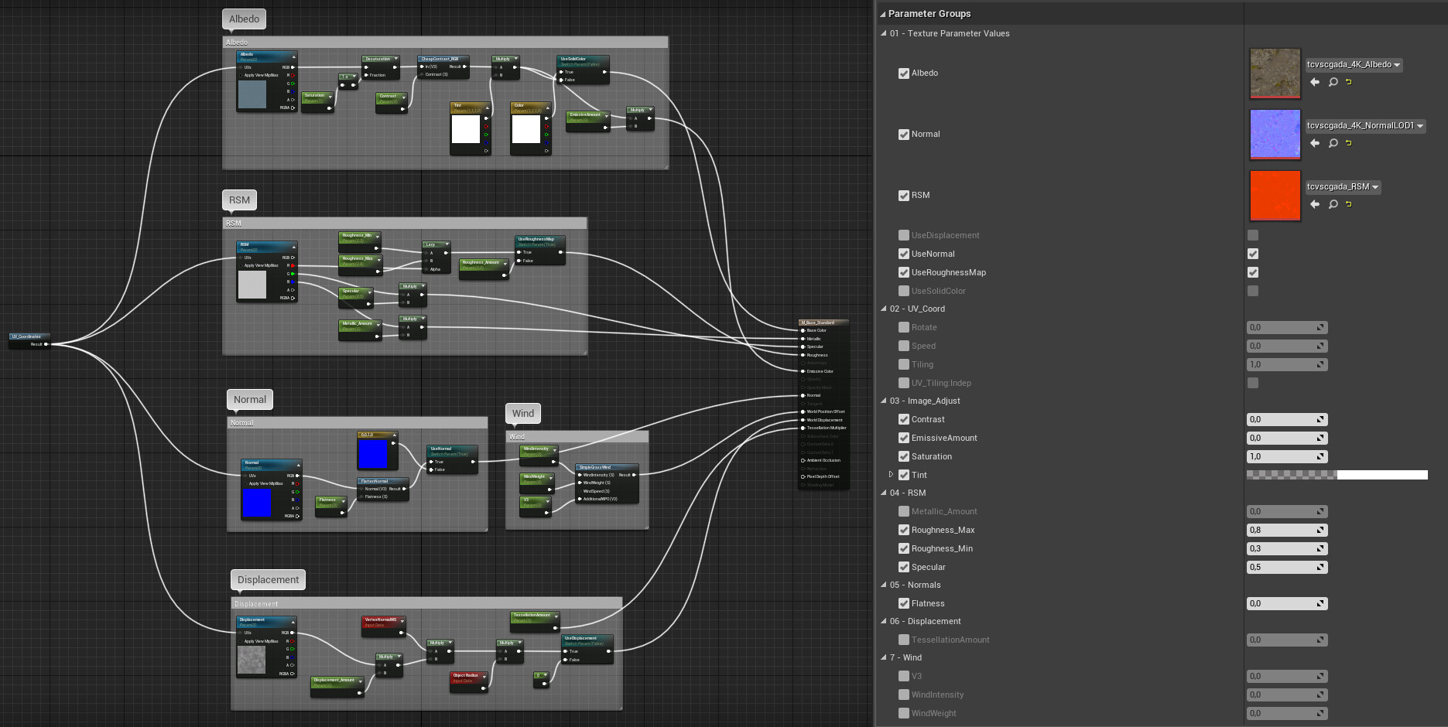Toggle the RSM texture parameter checkbox
Viewport: 1448px width, 727px height.
click(x=903, y=196)
